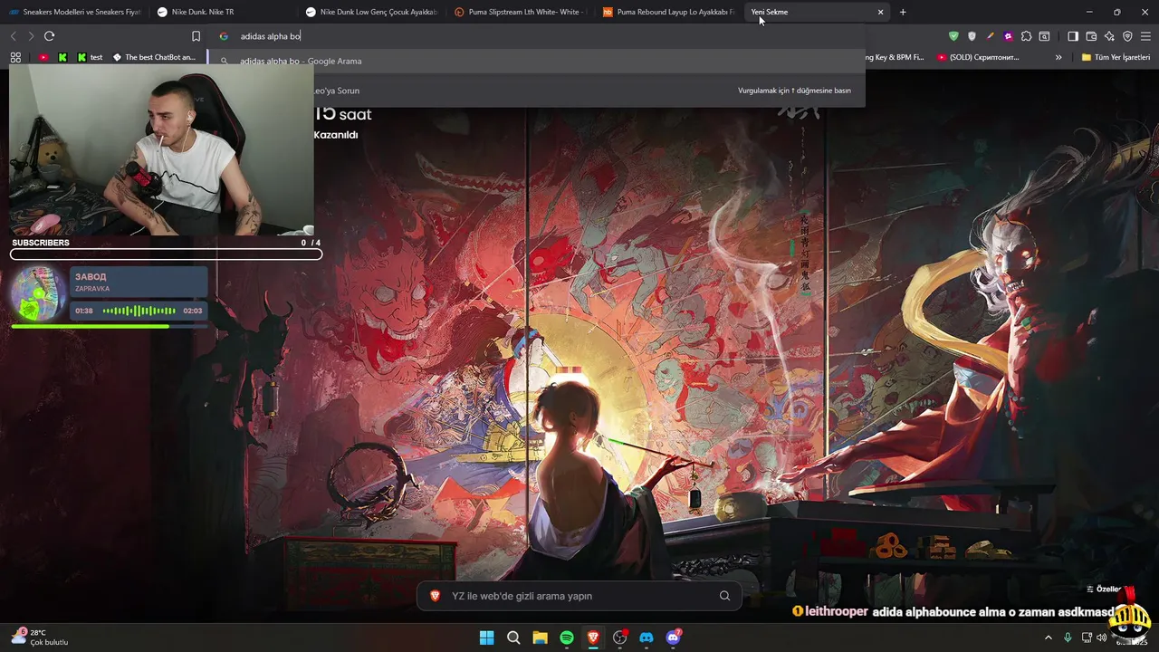The width and height of the screenshot is (1159, 652).
Task: Open the purple Discord icon with badge
Action: tap(673, 638)
